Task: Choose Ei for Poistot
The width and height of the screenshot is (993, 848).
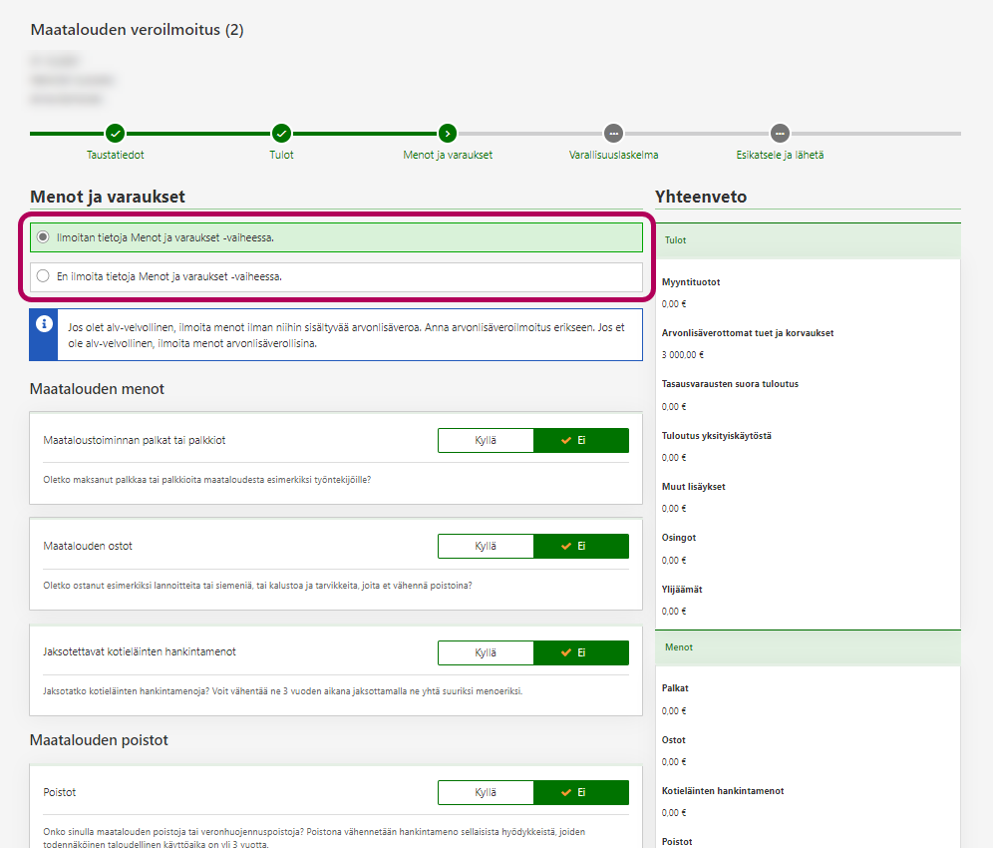Action: click(x=581, y=792)
